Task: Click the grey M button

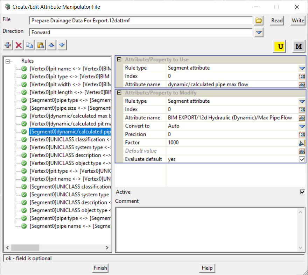Action: pyautogui.click(x=299, y=46)
